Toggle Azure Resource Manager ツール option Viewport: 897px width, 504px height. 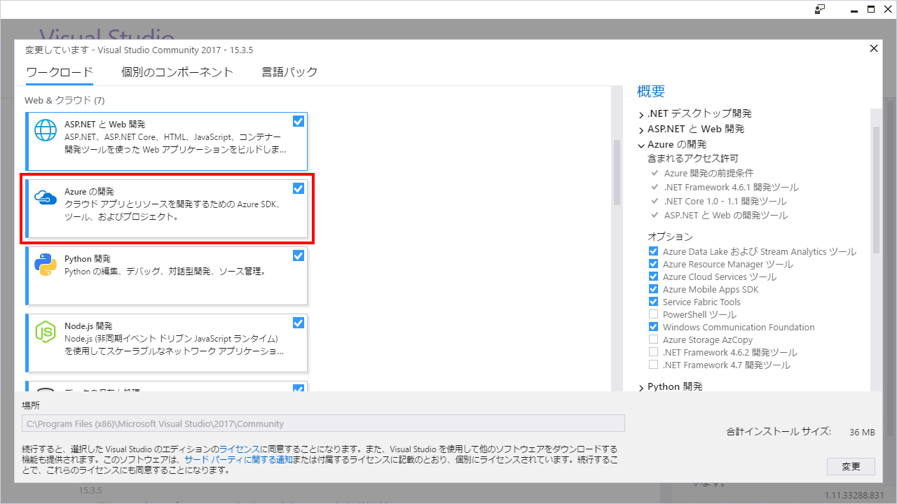654,264
